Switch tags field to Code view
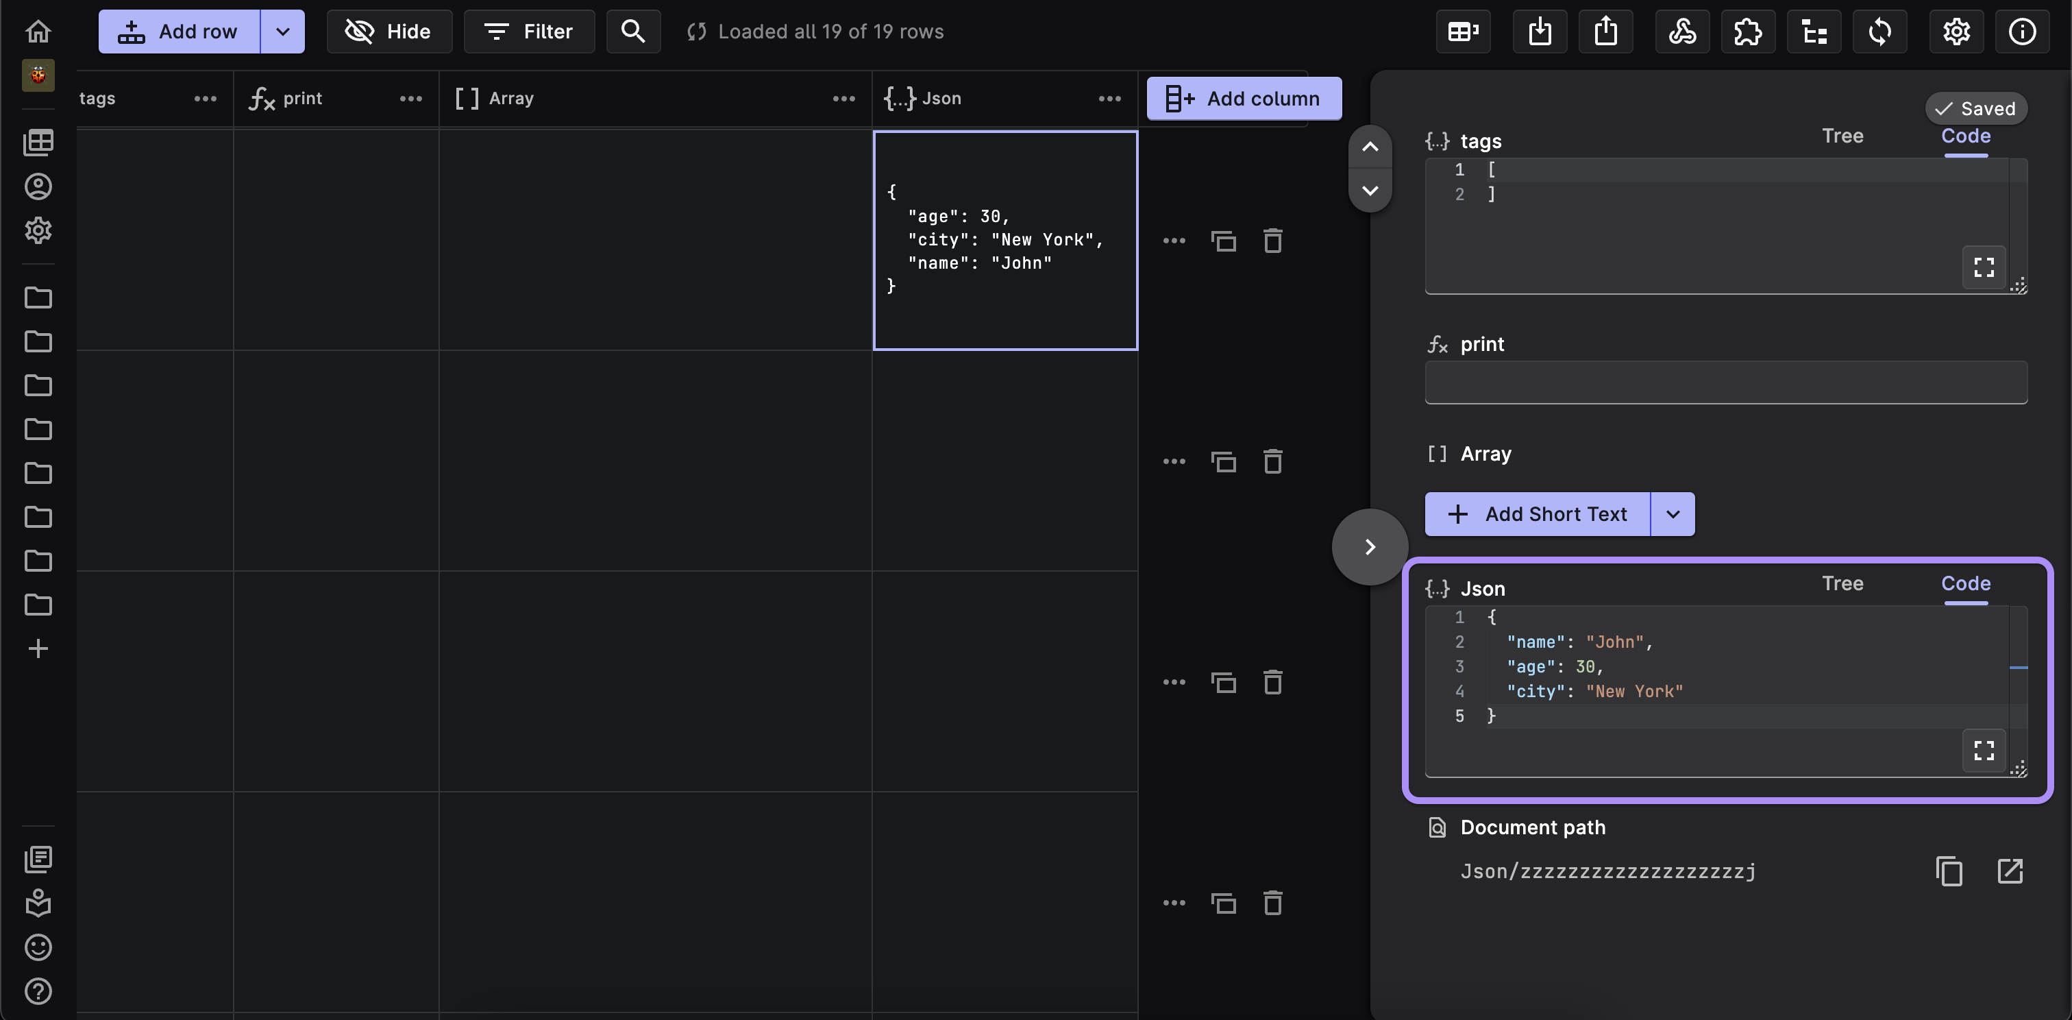2072x1020 pixels. click(1965, 136)
